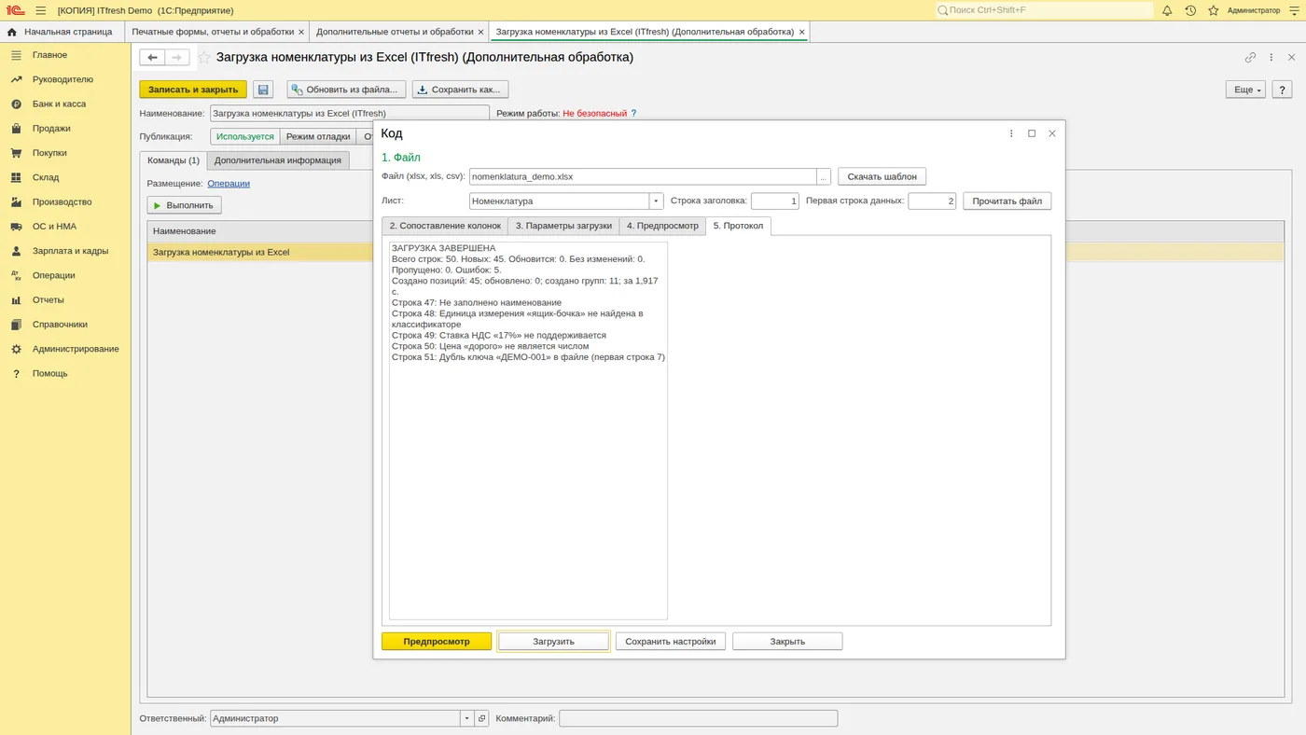
Task: Click the back navigation arrow
Action: (153, 57)
